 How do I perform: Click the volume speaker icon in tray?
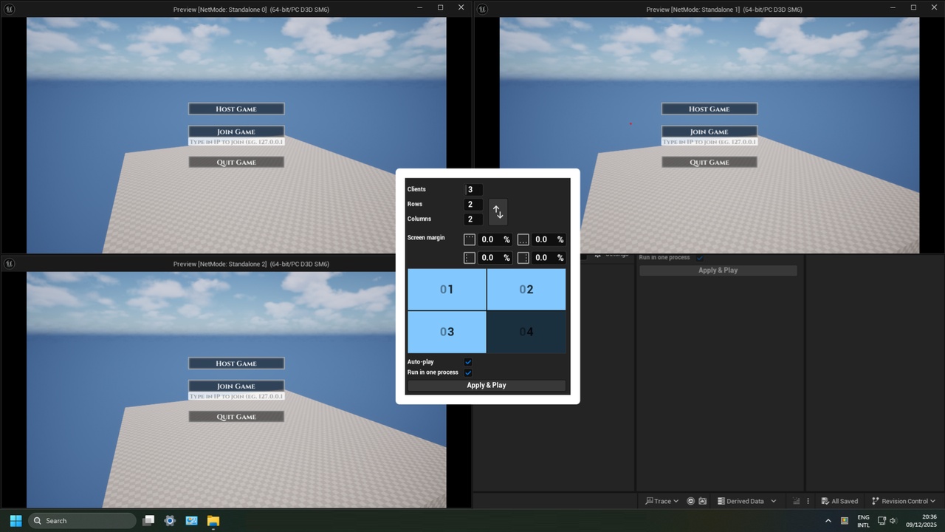(893, 521)
